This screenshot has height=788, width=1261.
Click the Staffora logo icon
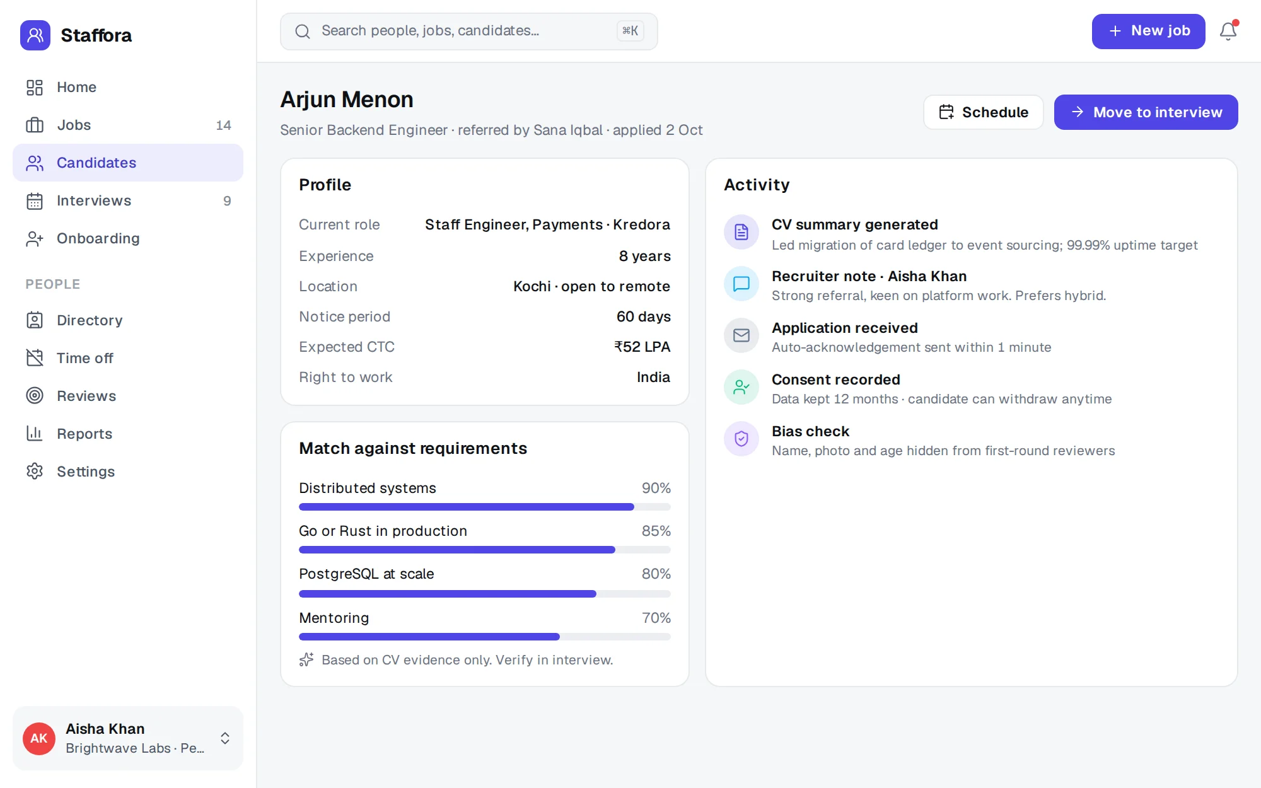(x=35, y=35)
